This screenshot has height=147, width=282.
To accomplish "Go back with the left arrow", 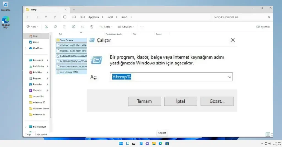I will tap(28, 17).
